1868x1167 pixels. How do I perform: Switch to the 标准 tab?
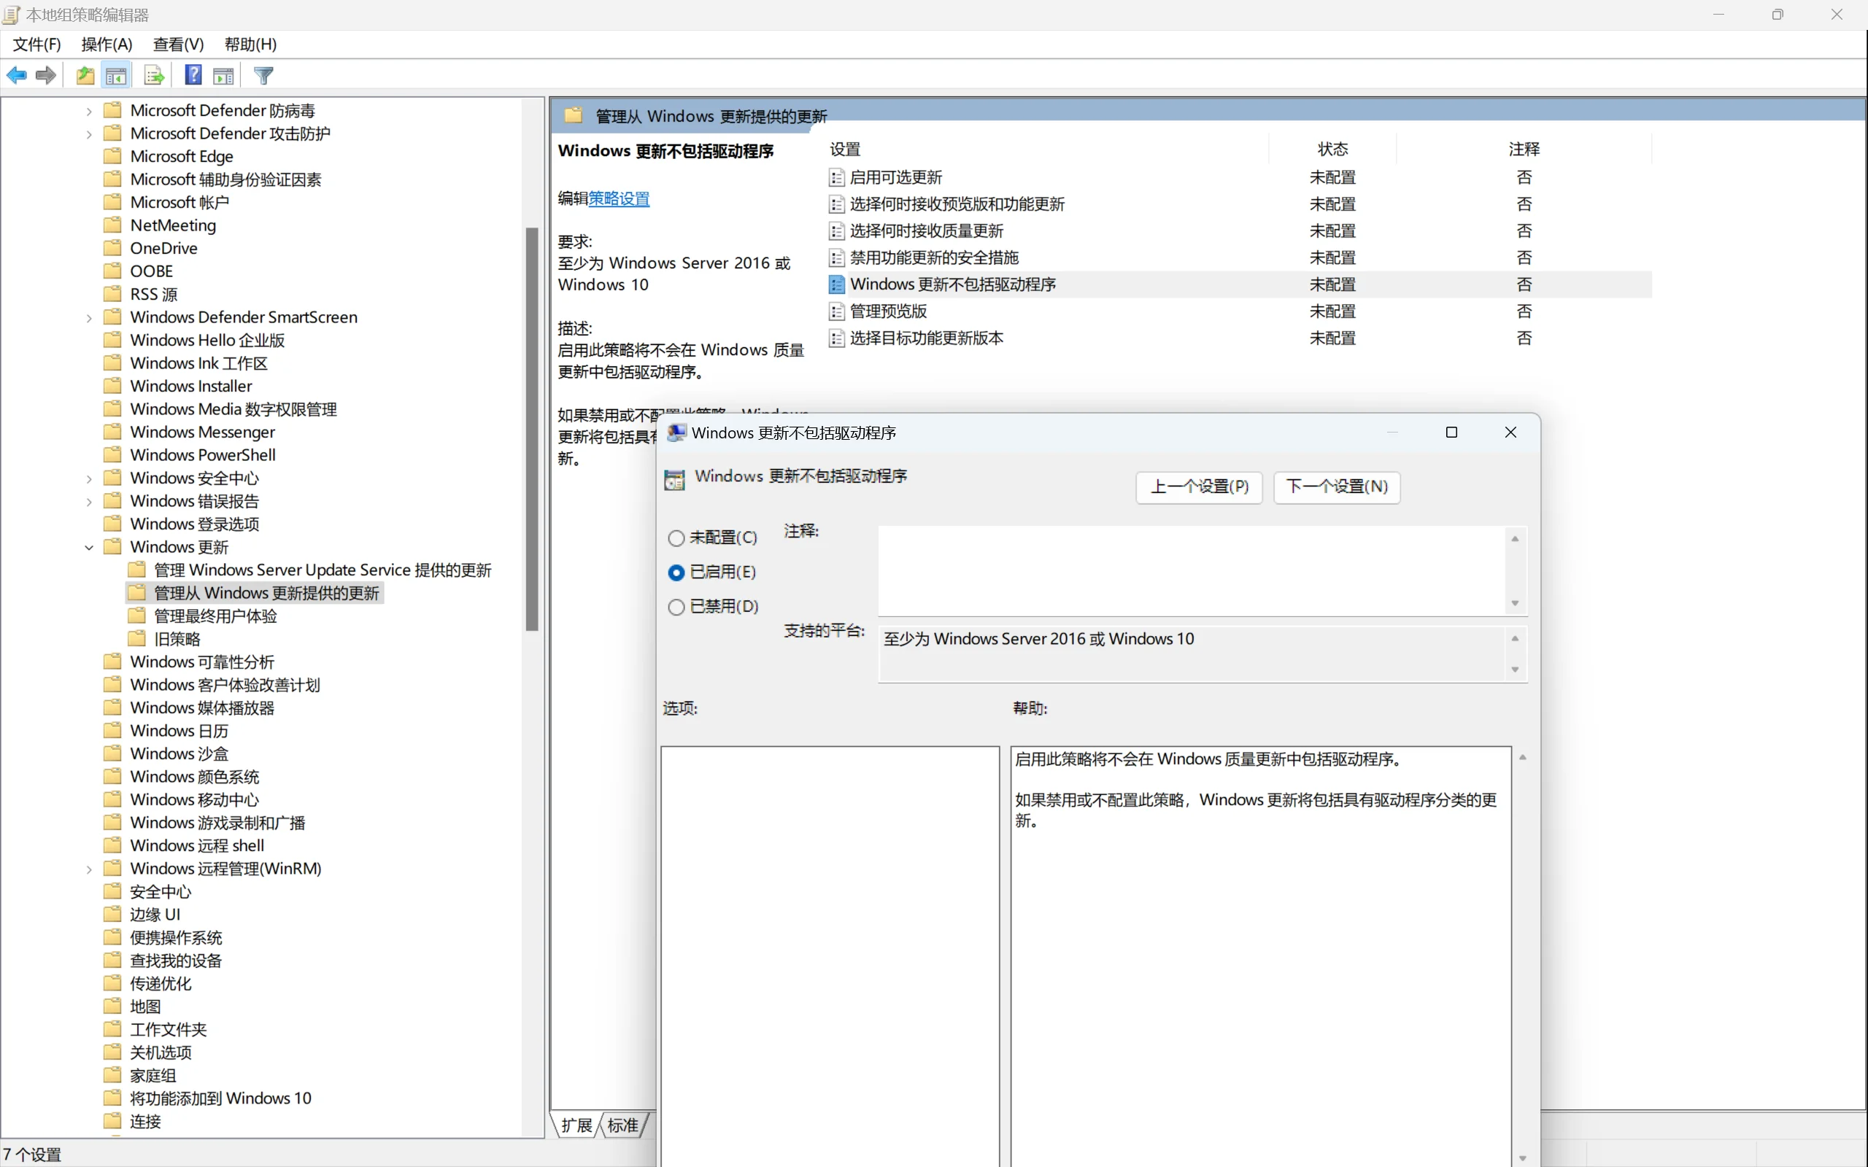coord(623,1125)
